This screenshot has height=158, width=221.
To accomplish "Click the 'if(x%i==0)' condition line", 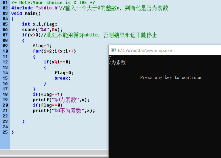I will tap(57, 62).
